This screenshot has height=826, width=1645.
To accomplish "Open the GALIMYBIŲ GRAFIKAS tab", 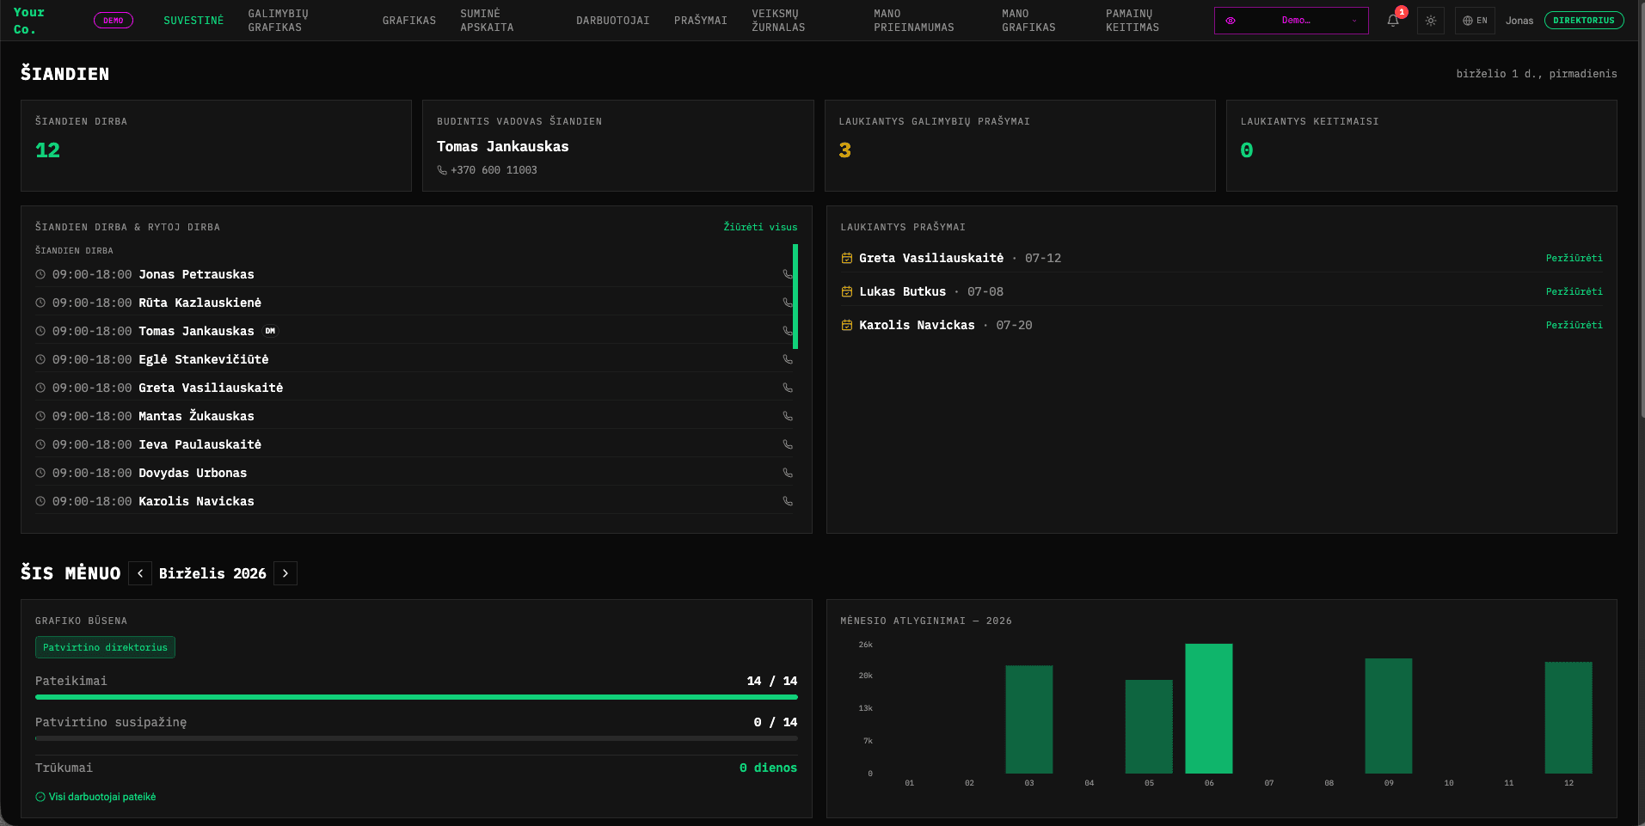I will [278, 21].
